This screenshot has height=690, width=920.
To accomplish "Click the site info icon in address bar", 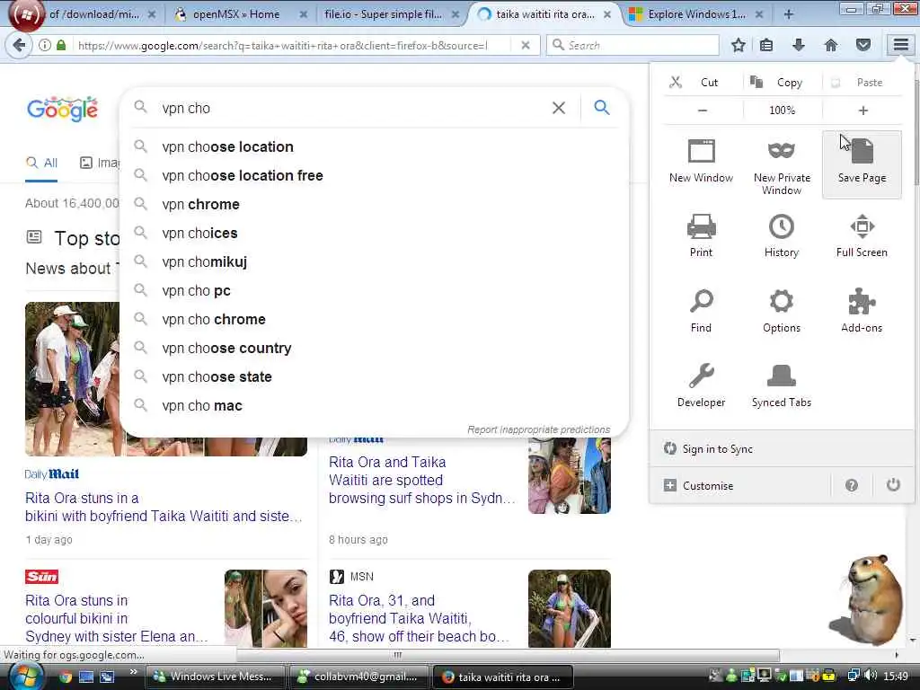I will click(45, 45).
